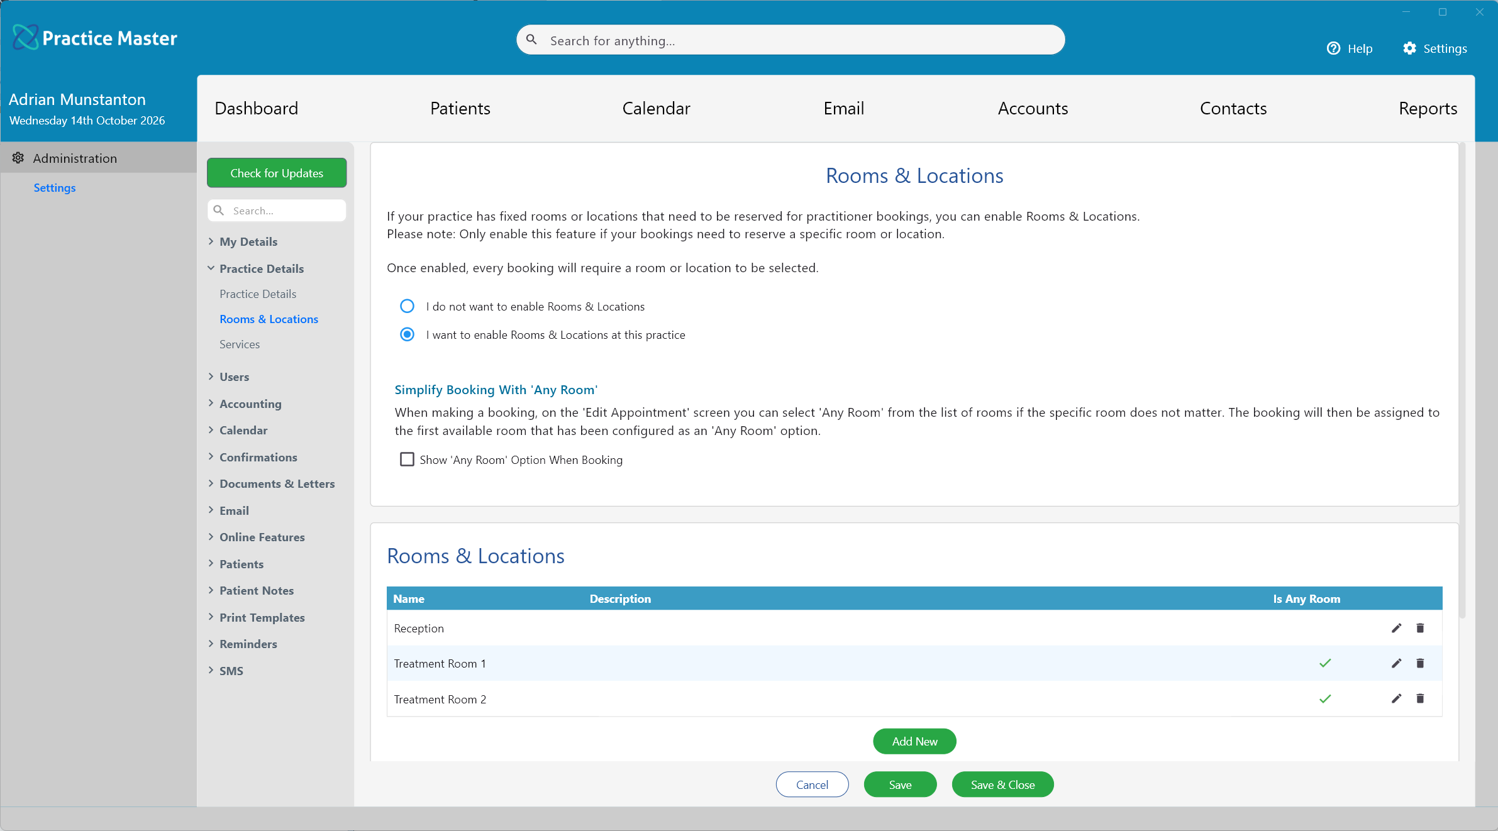Edit Treatment Room 2 with pencil icon

tap(1396, 698)
